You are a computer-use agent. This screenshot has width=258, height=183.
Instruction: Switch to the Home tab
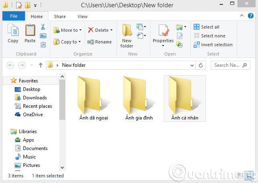(37, 16)
